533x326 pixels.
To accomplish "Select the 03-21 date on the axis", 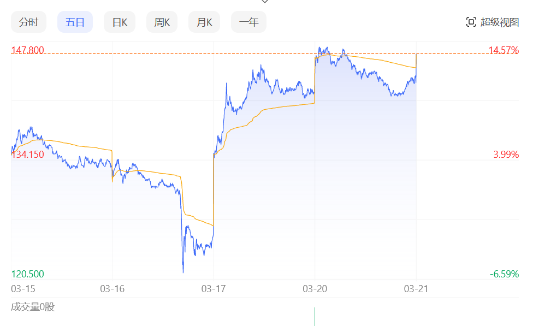I will click(416, 288).
